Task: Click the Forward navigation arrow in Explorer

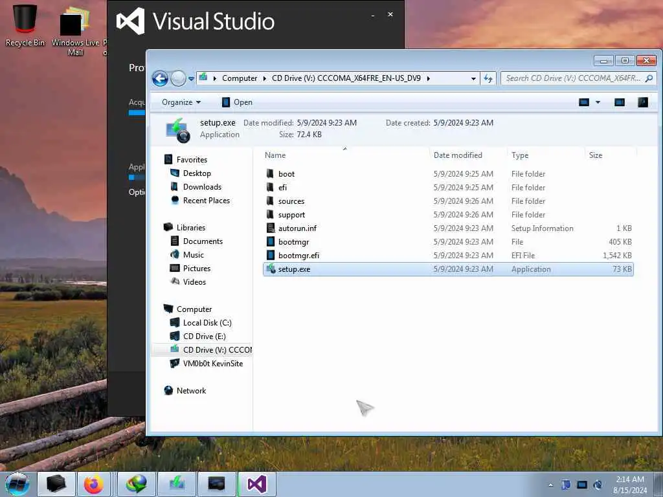Action: coord(178,78)
